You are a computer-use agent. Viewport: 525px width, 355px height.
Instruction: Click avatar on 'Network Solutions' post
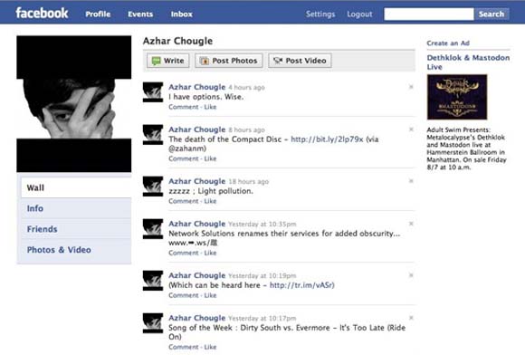coord(153,229)
